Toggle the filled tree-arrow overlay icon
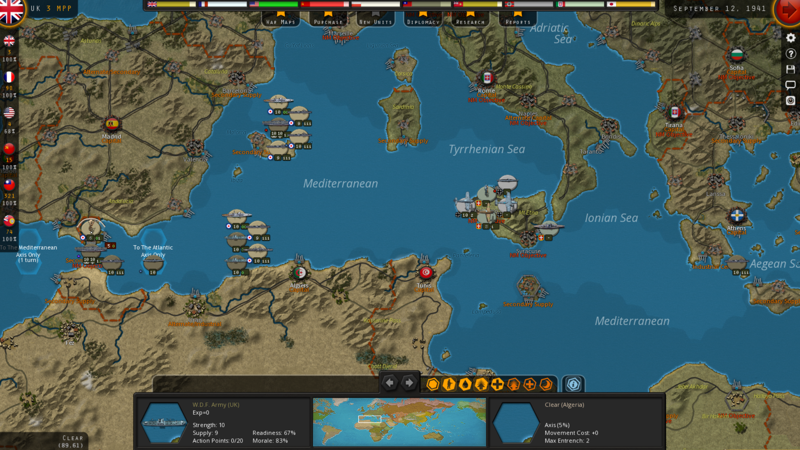Viewport: 800px width, 450px height. pyautogui.click(x=481, y=384)
